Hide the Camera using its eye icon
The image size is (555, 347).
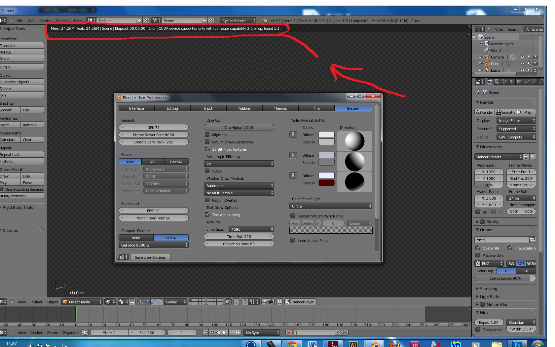coord(522,57)
